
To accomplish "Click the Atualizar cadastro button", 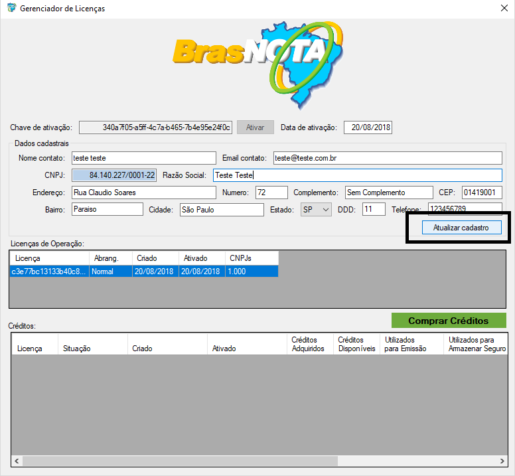I will [x=461, y=228].
